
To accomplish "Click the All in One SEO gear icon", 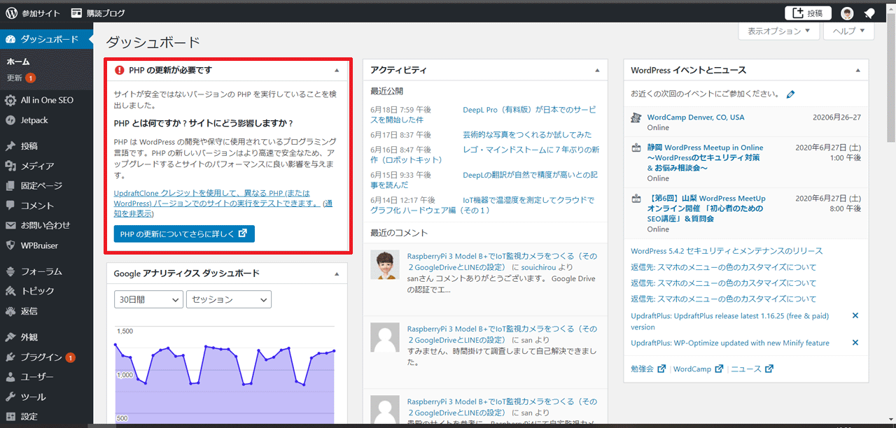I will pyautogui.click(x=10, y=100).
